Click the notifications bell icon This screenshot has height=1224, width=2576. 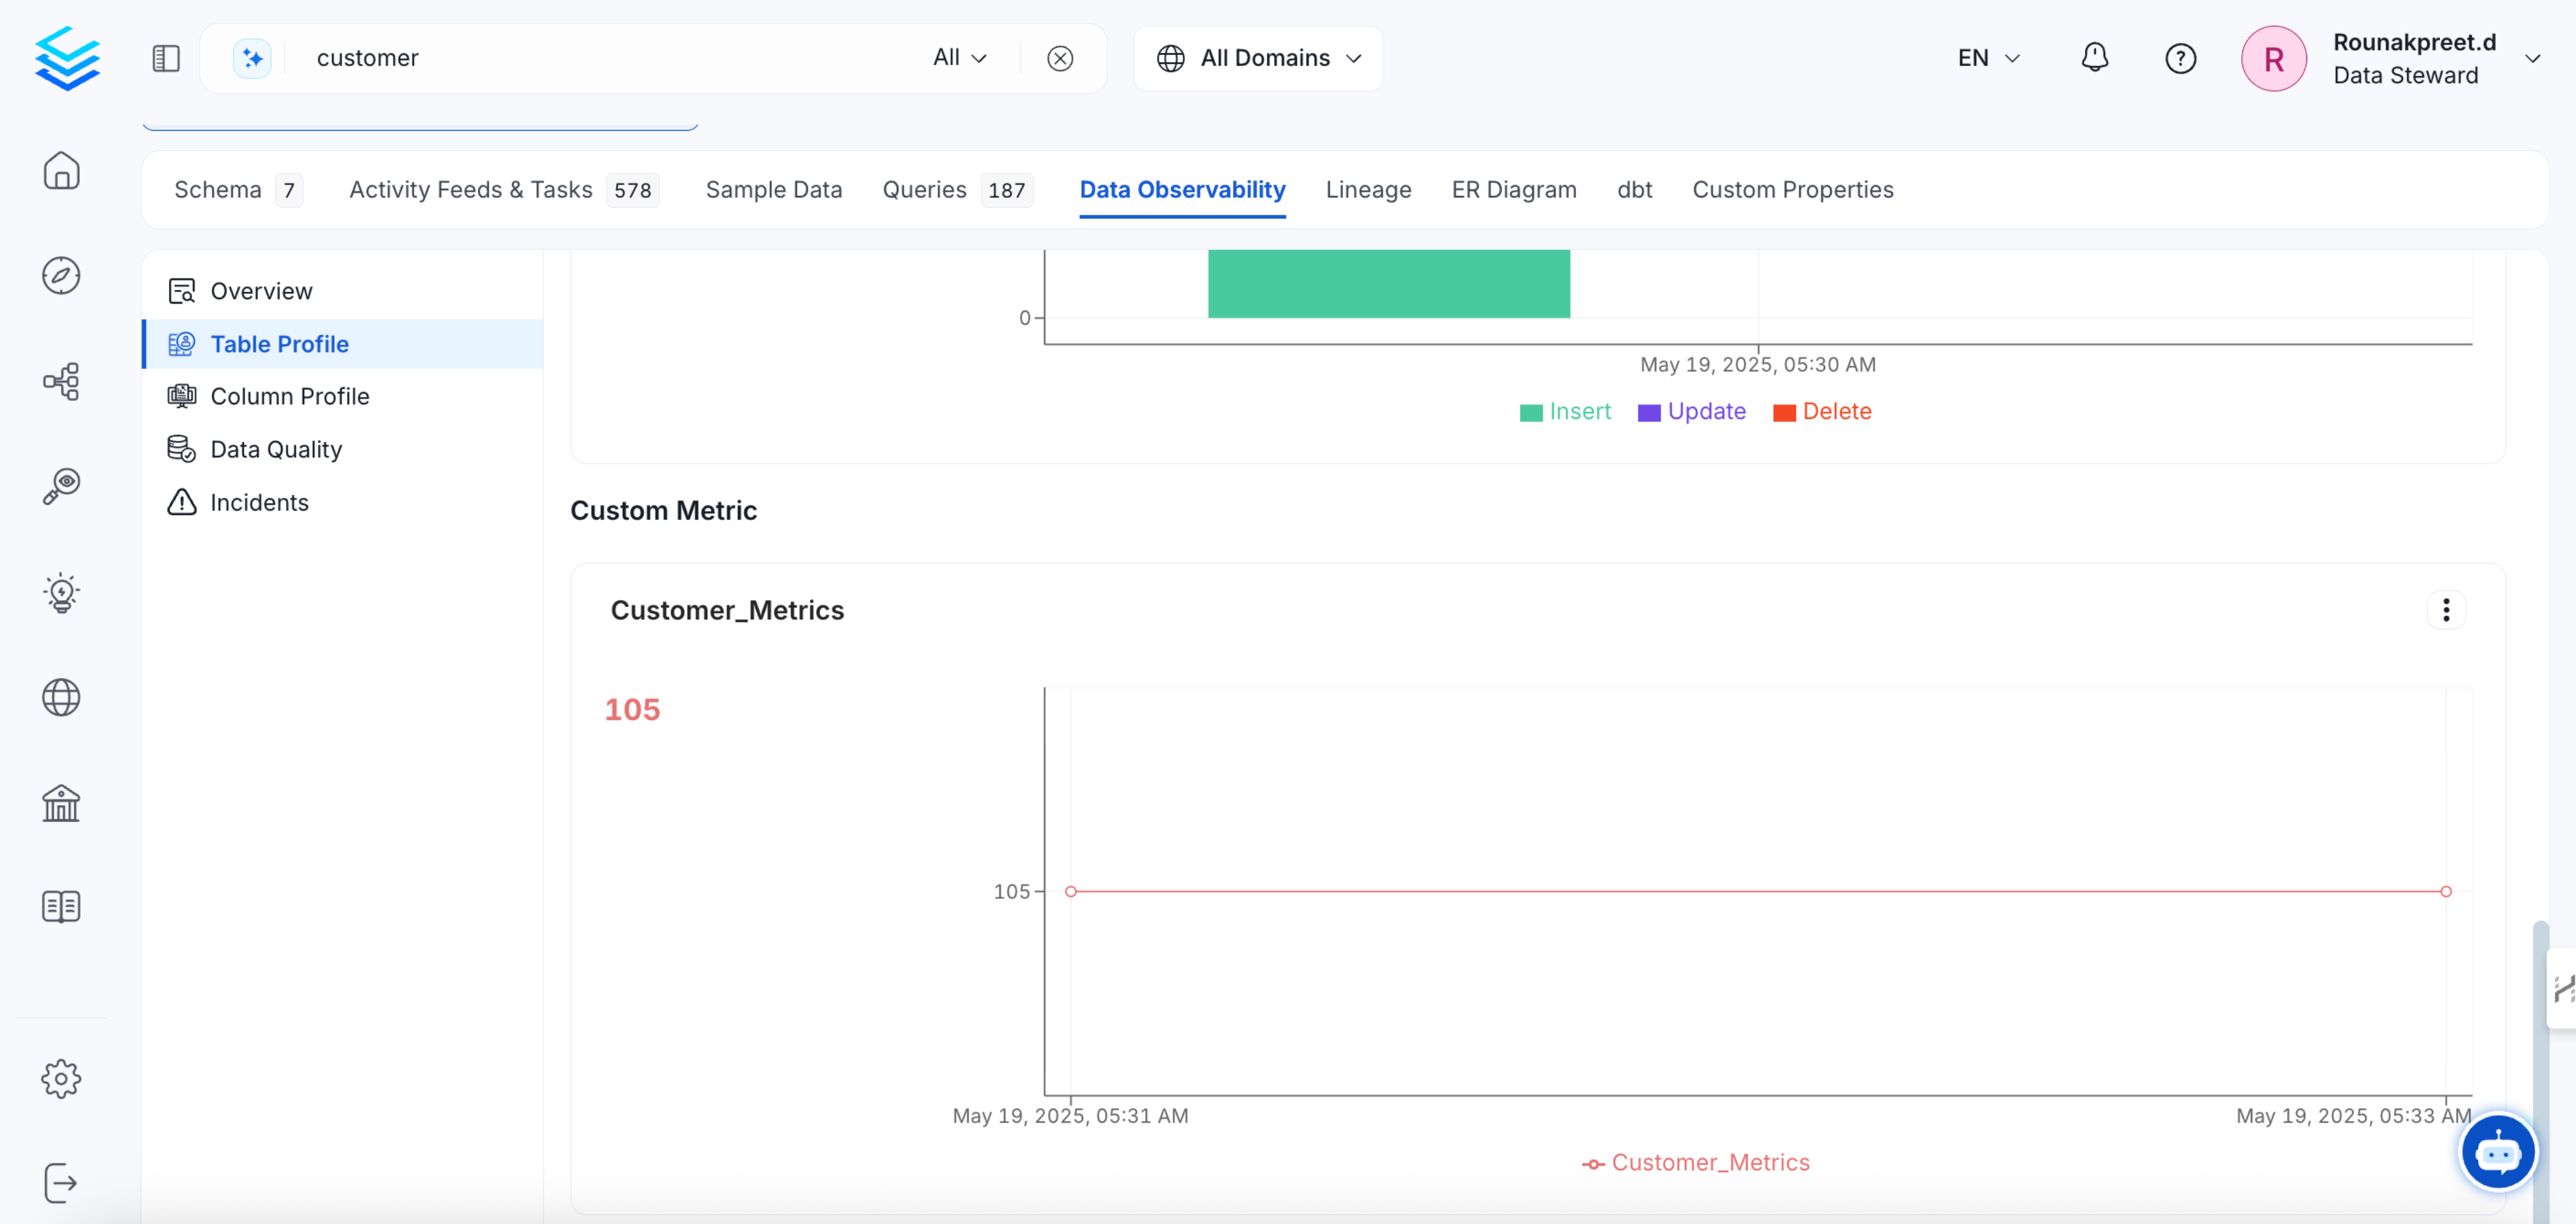point(2095,58)
